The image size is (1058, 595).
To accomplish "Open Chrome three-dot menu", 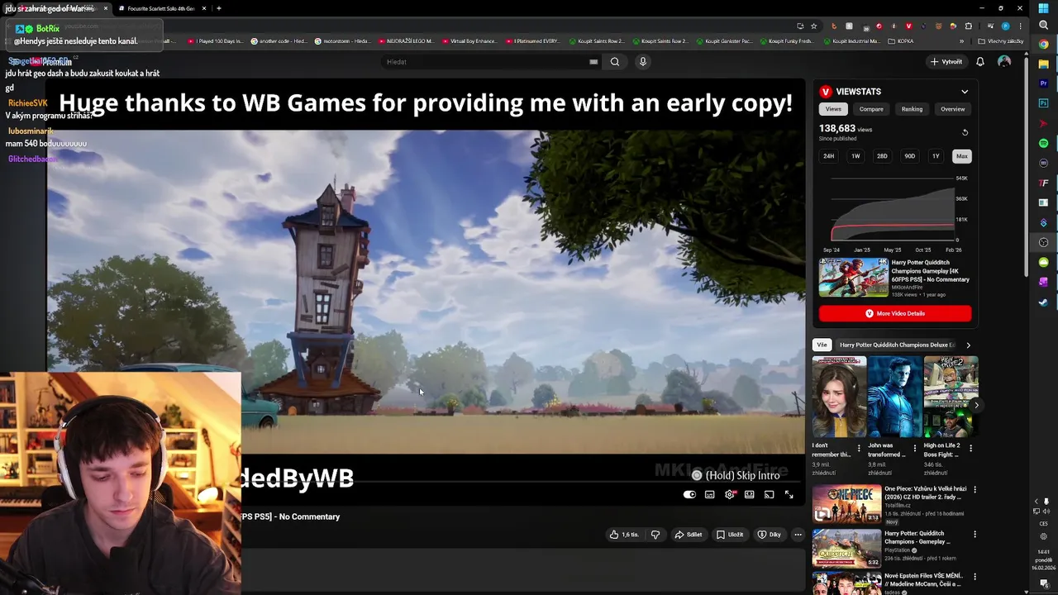I will point(1020,26).
